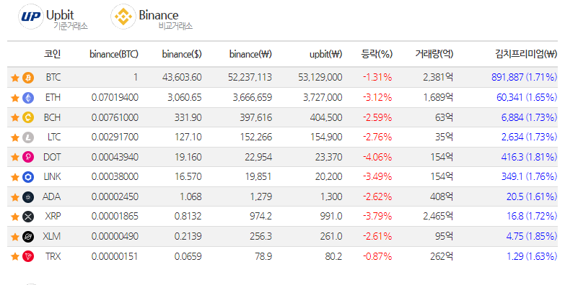Select the BCH coin name

pos(52,117)
